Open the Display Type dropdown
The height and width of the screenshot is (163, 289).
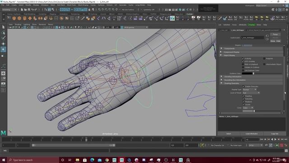click(x=250, y=90)
